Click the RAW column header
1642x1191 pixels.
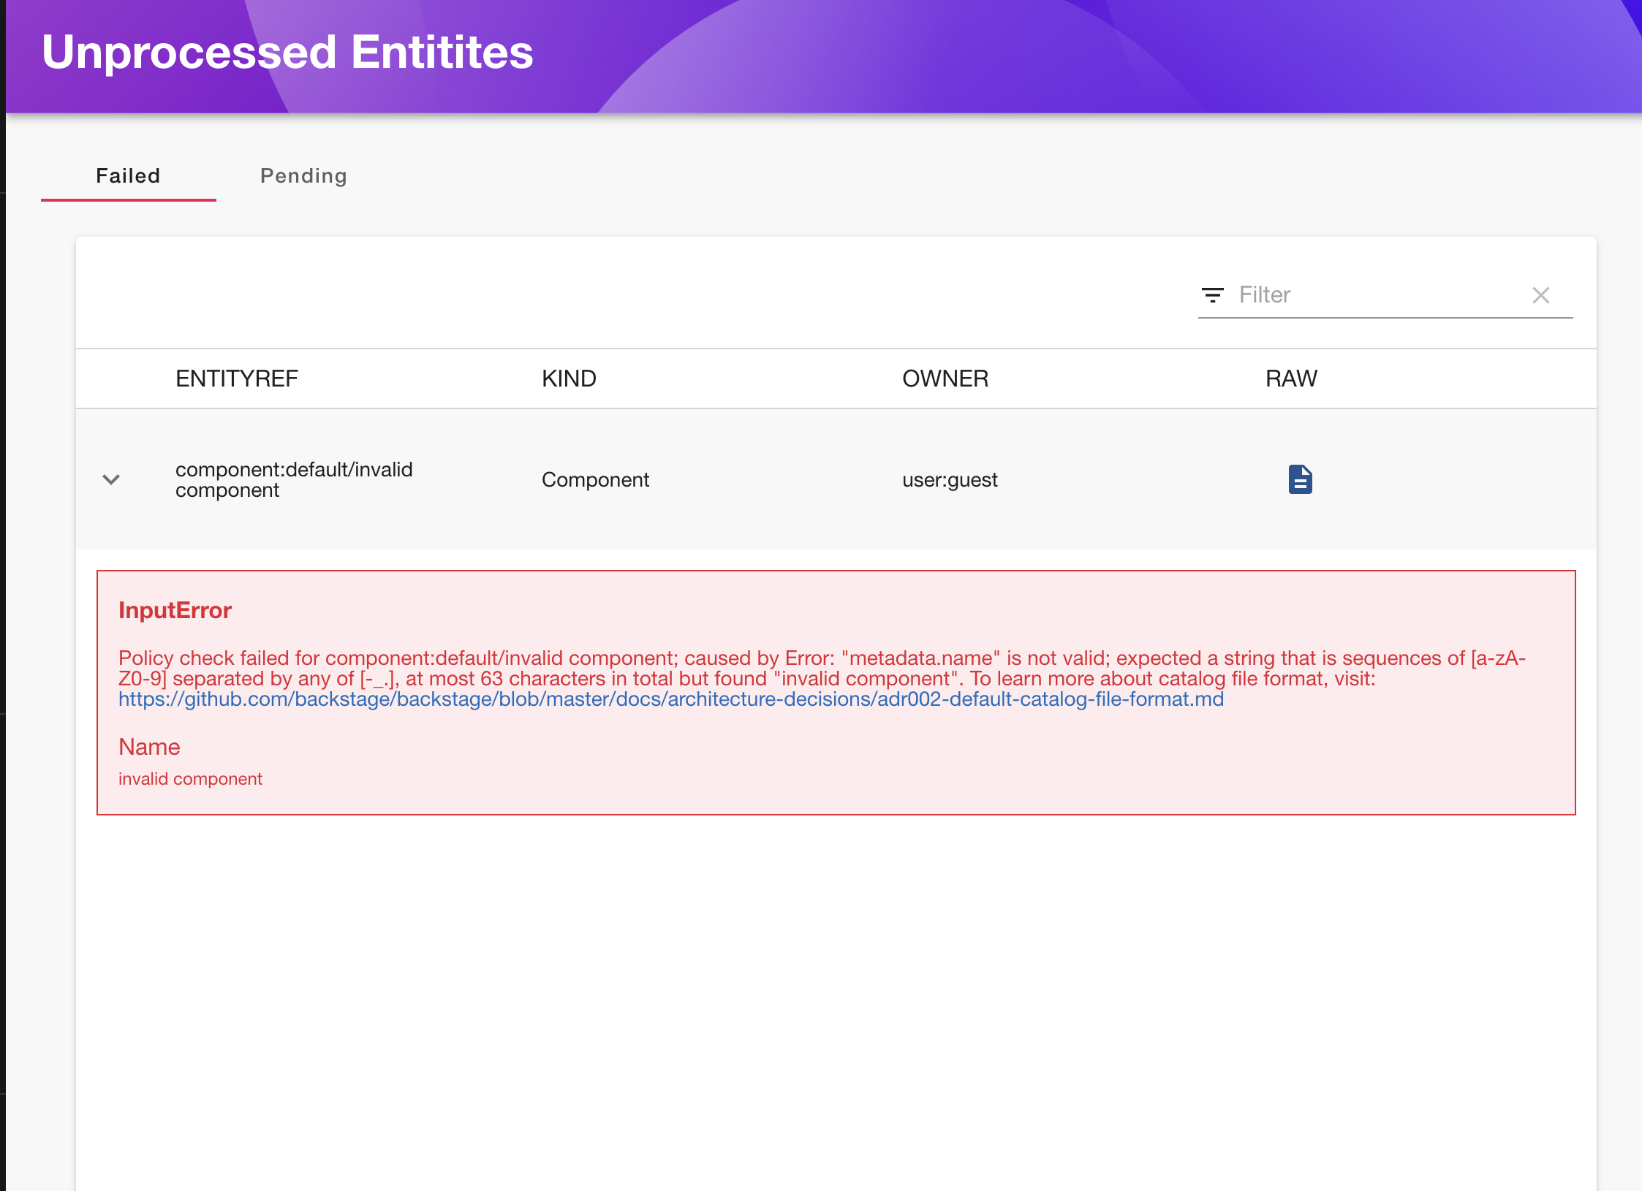click(x=1291, y=378)
